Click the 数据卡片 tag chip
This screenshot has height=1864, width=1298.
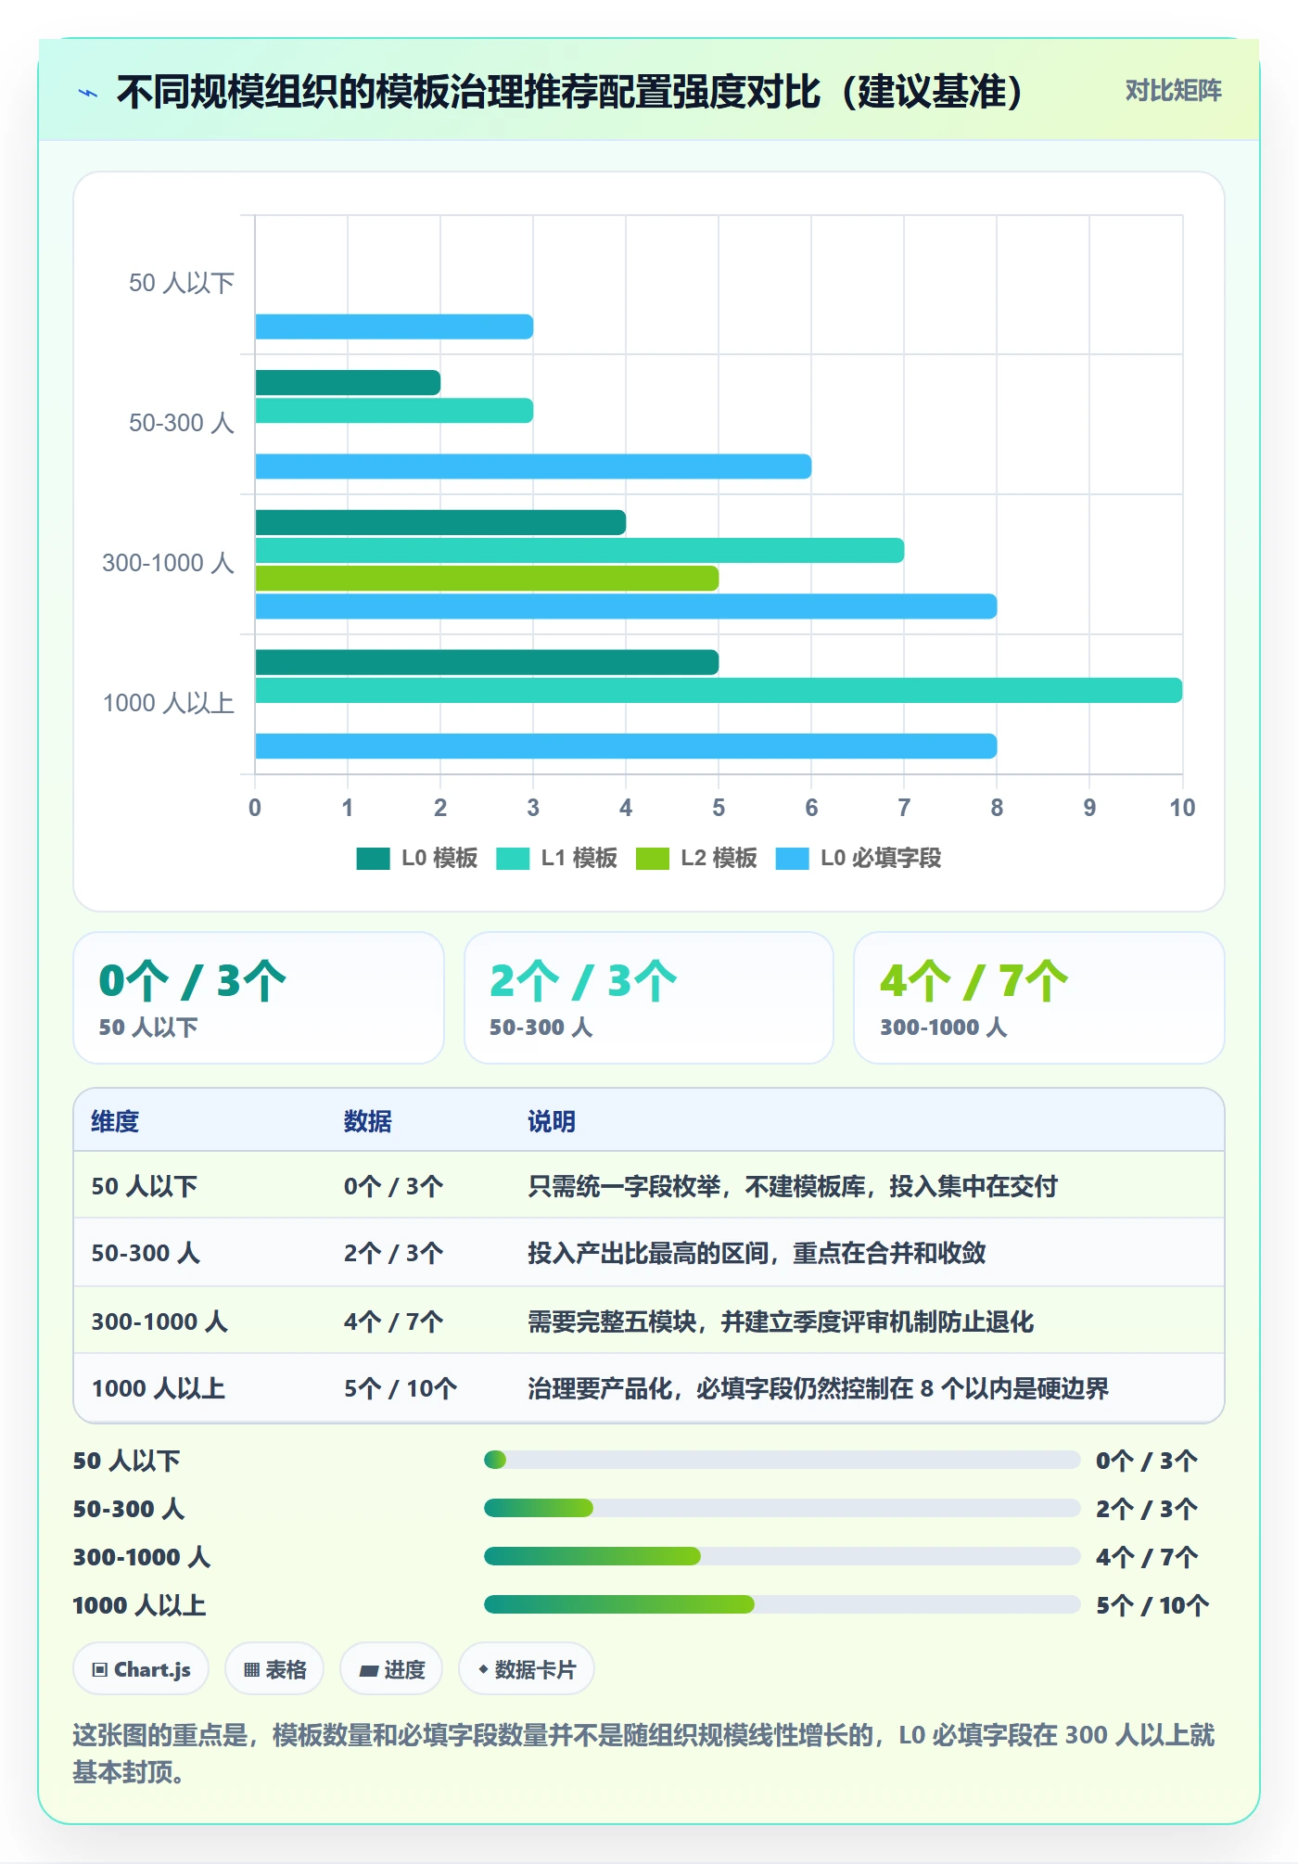[527, 1669]
